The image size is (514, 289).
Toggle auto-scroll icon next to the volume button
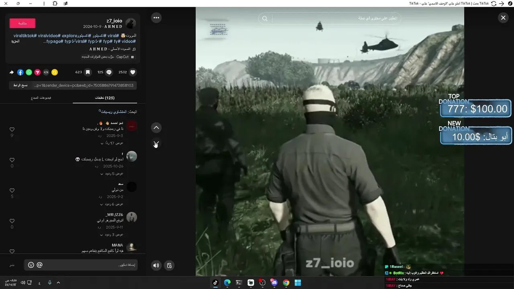pyautogui.click(x=169, y=265)
